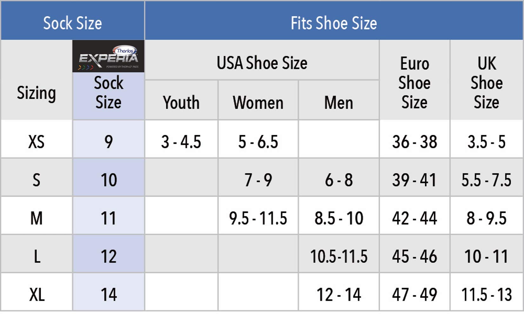Select the "UK Shoe Size" column header
This screenshot has width=524, height=314.
(487, 82)
